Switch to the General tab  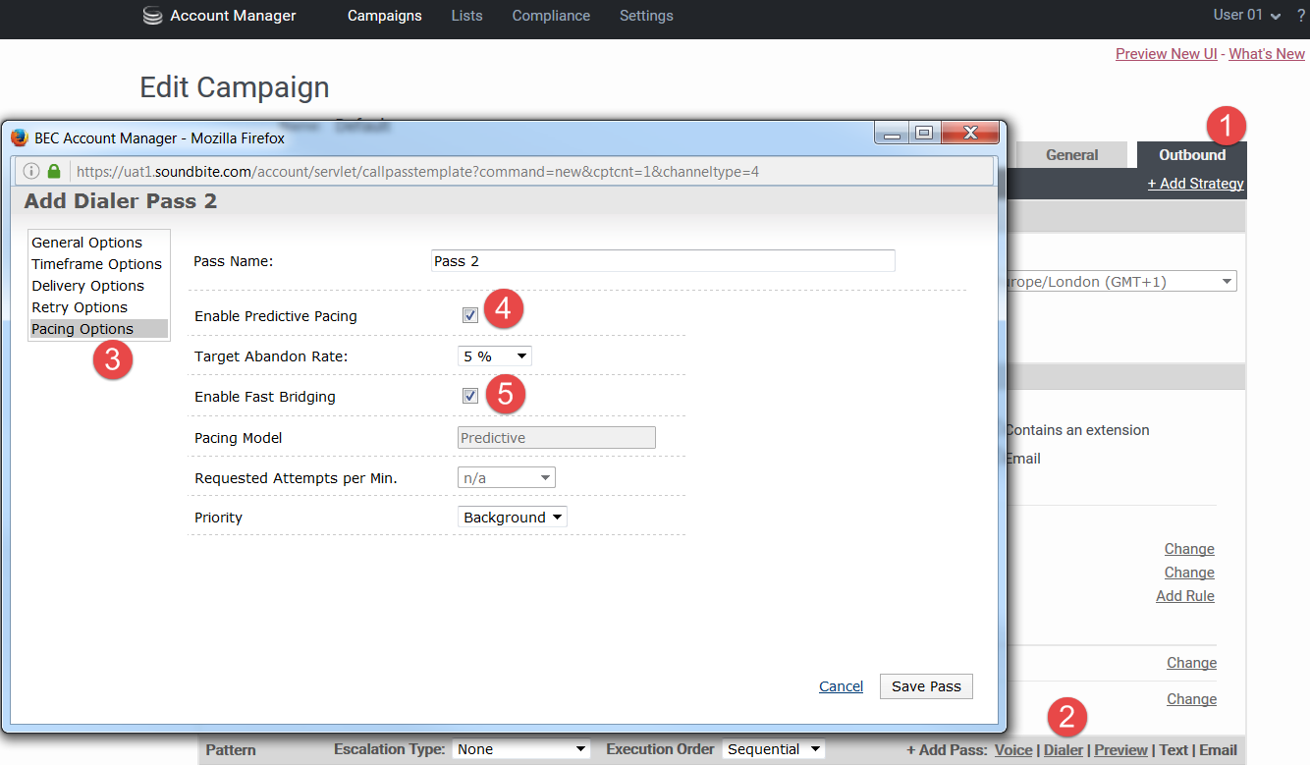click(x=1071, y=155)
